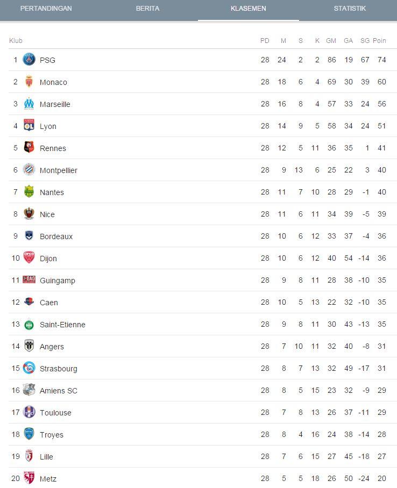Image resolution: width=397 pixels, height=488 pixels.
Task: Select the Klasemen tab
Action: [249, 9]
